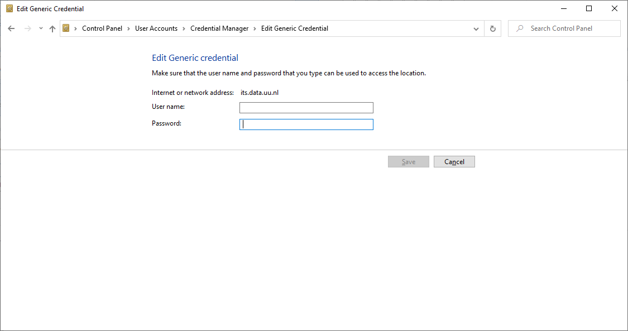Viewport: 628px width, 331px height.
Task: Open the address bar previous locations dropdown
Action: pyautogui.click(x=476, y=28)
